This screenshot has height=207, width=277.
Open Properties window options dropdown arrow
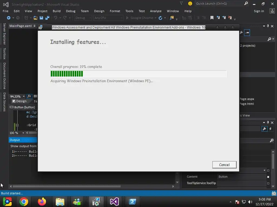coord(264,122)
